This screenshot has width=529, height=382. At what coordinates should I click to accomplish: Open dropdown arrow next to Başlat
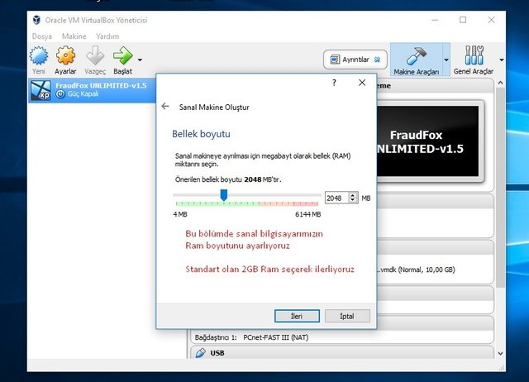[x=140, y=60]
